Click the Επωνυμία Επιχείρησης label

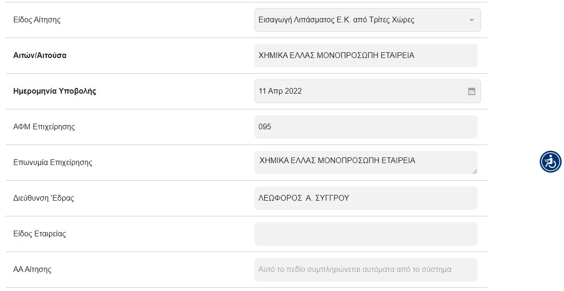tap(52, 163)
